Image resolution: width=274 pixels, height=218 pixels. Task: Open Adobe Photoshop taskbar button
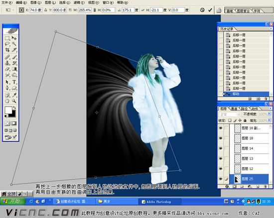click(x=160, y=202)
